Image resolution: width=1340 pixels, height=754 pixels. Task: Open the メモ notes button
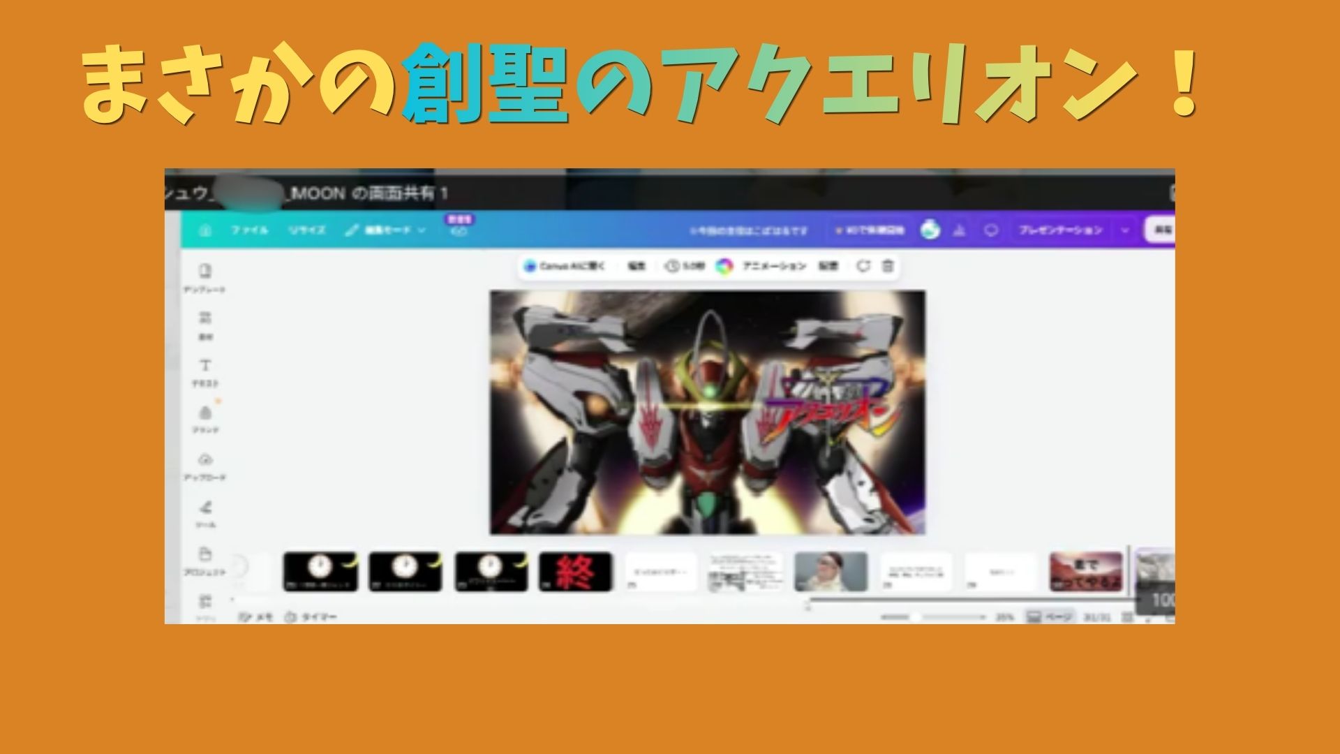[256, 617]
